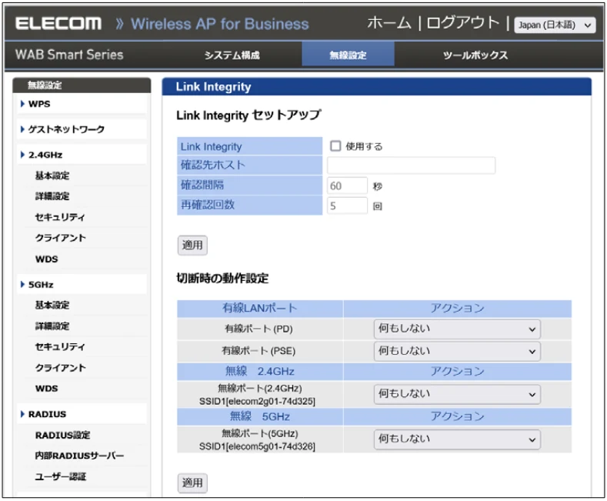The image size is (607, 501).
Task: Click the ELECOM logo
Action: coord(58,24)
